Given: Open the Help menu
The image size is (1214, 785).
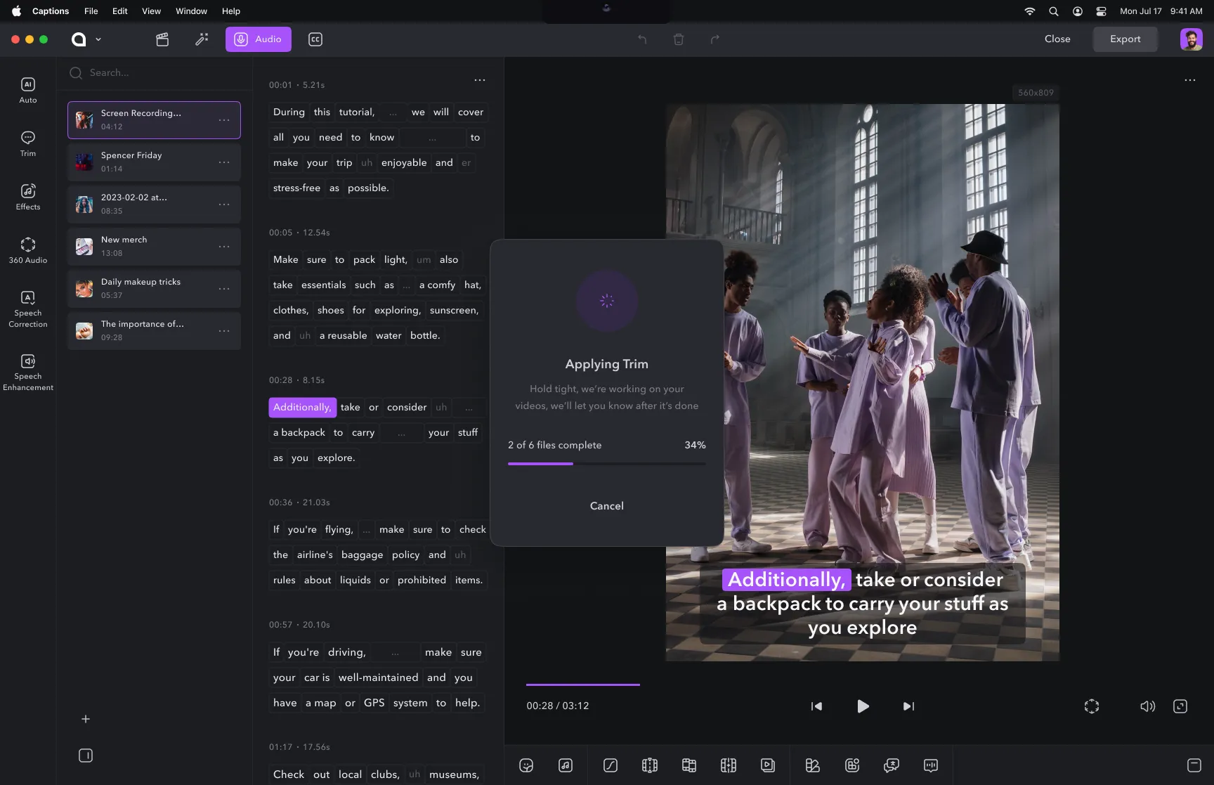Looking at the screenshot, I should [230, 11].
